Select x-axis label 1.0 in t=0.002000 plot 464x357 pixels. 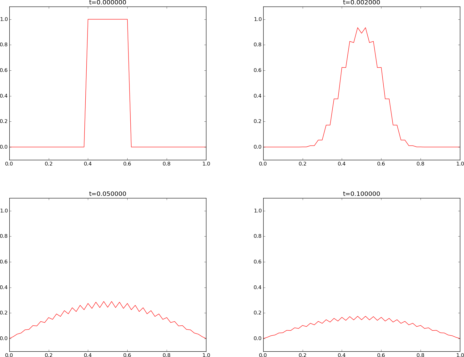(459, 163)
